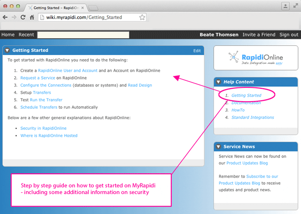Open the Run the Transfer link
This screenshot has height=214, width=301.
46,100
